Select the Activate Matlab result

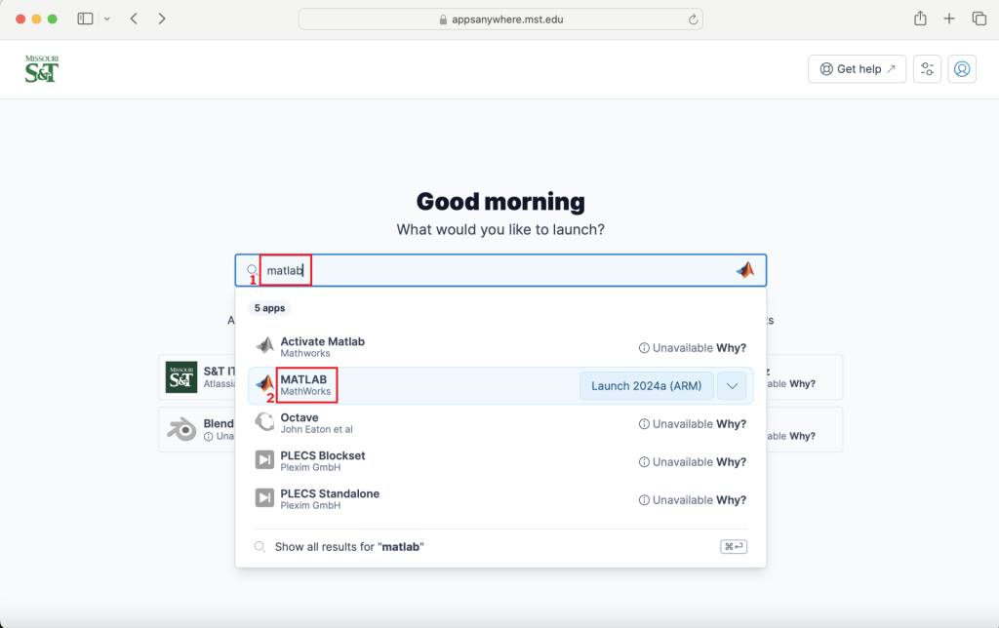click(x=500, y=347)
